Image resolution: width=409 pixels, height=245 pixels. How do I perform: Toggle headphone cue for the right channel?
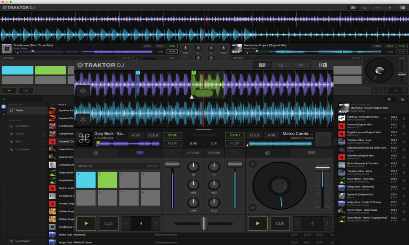pos(235,153)
